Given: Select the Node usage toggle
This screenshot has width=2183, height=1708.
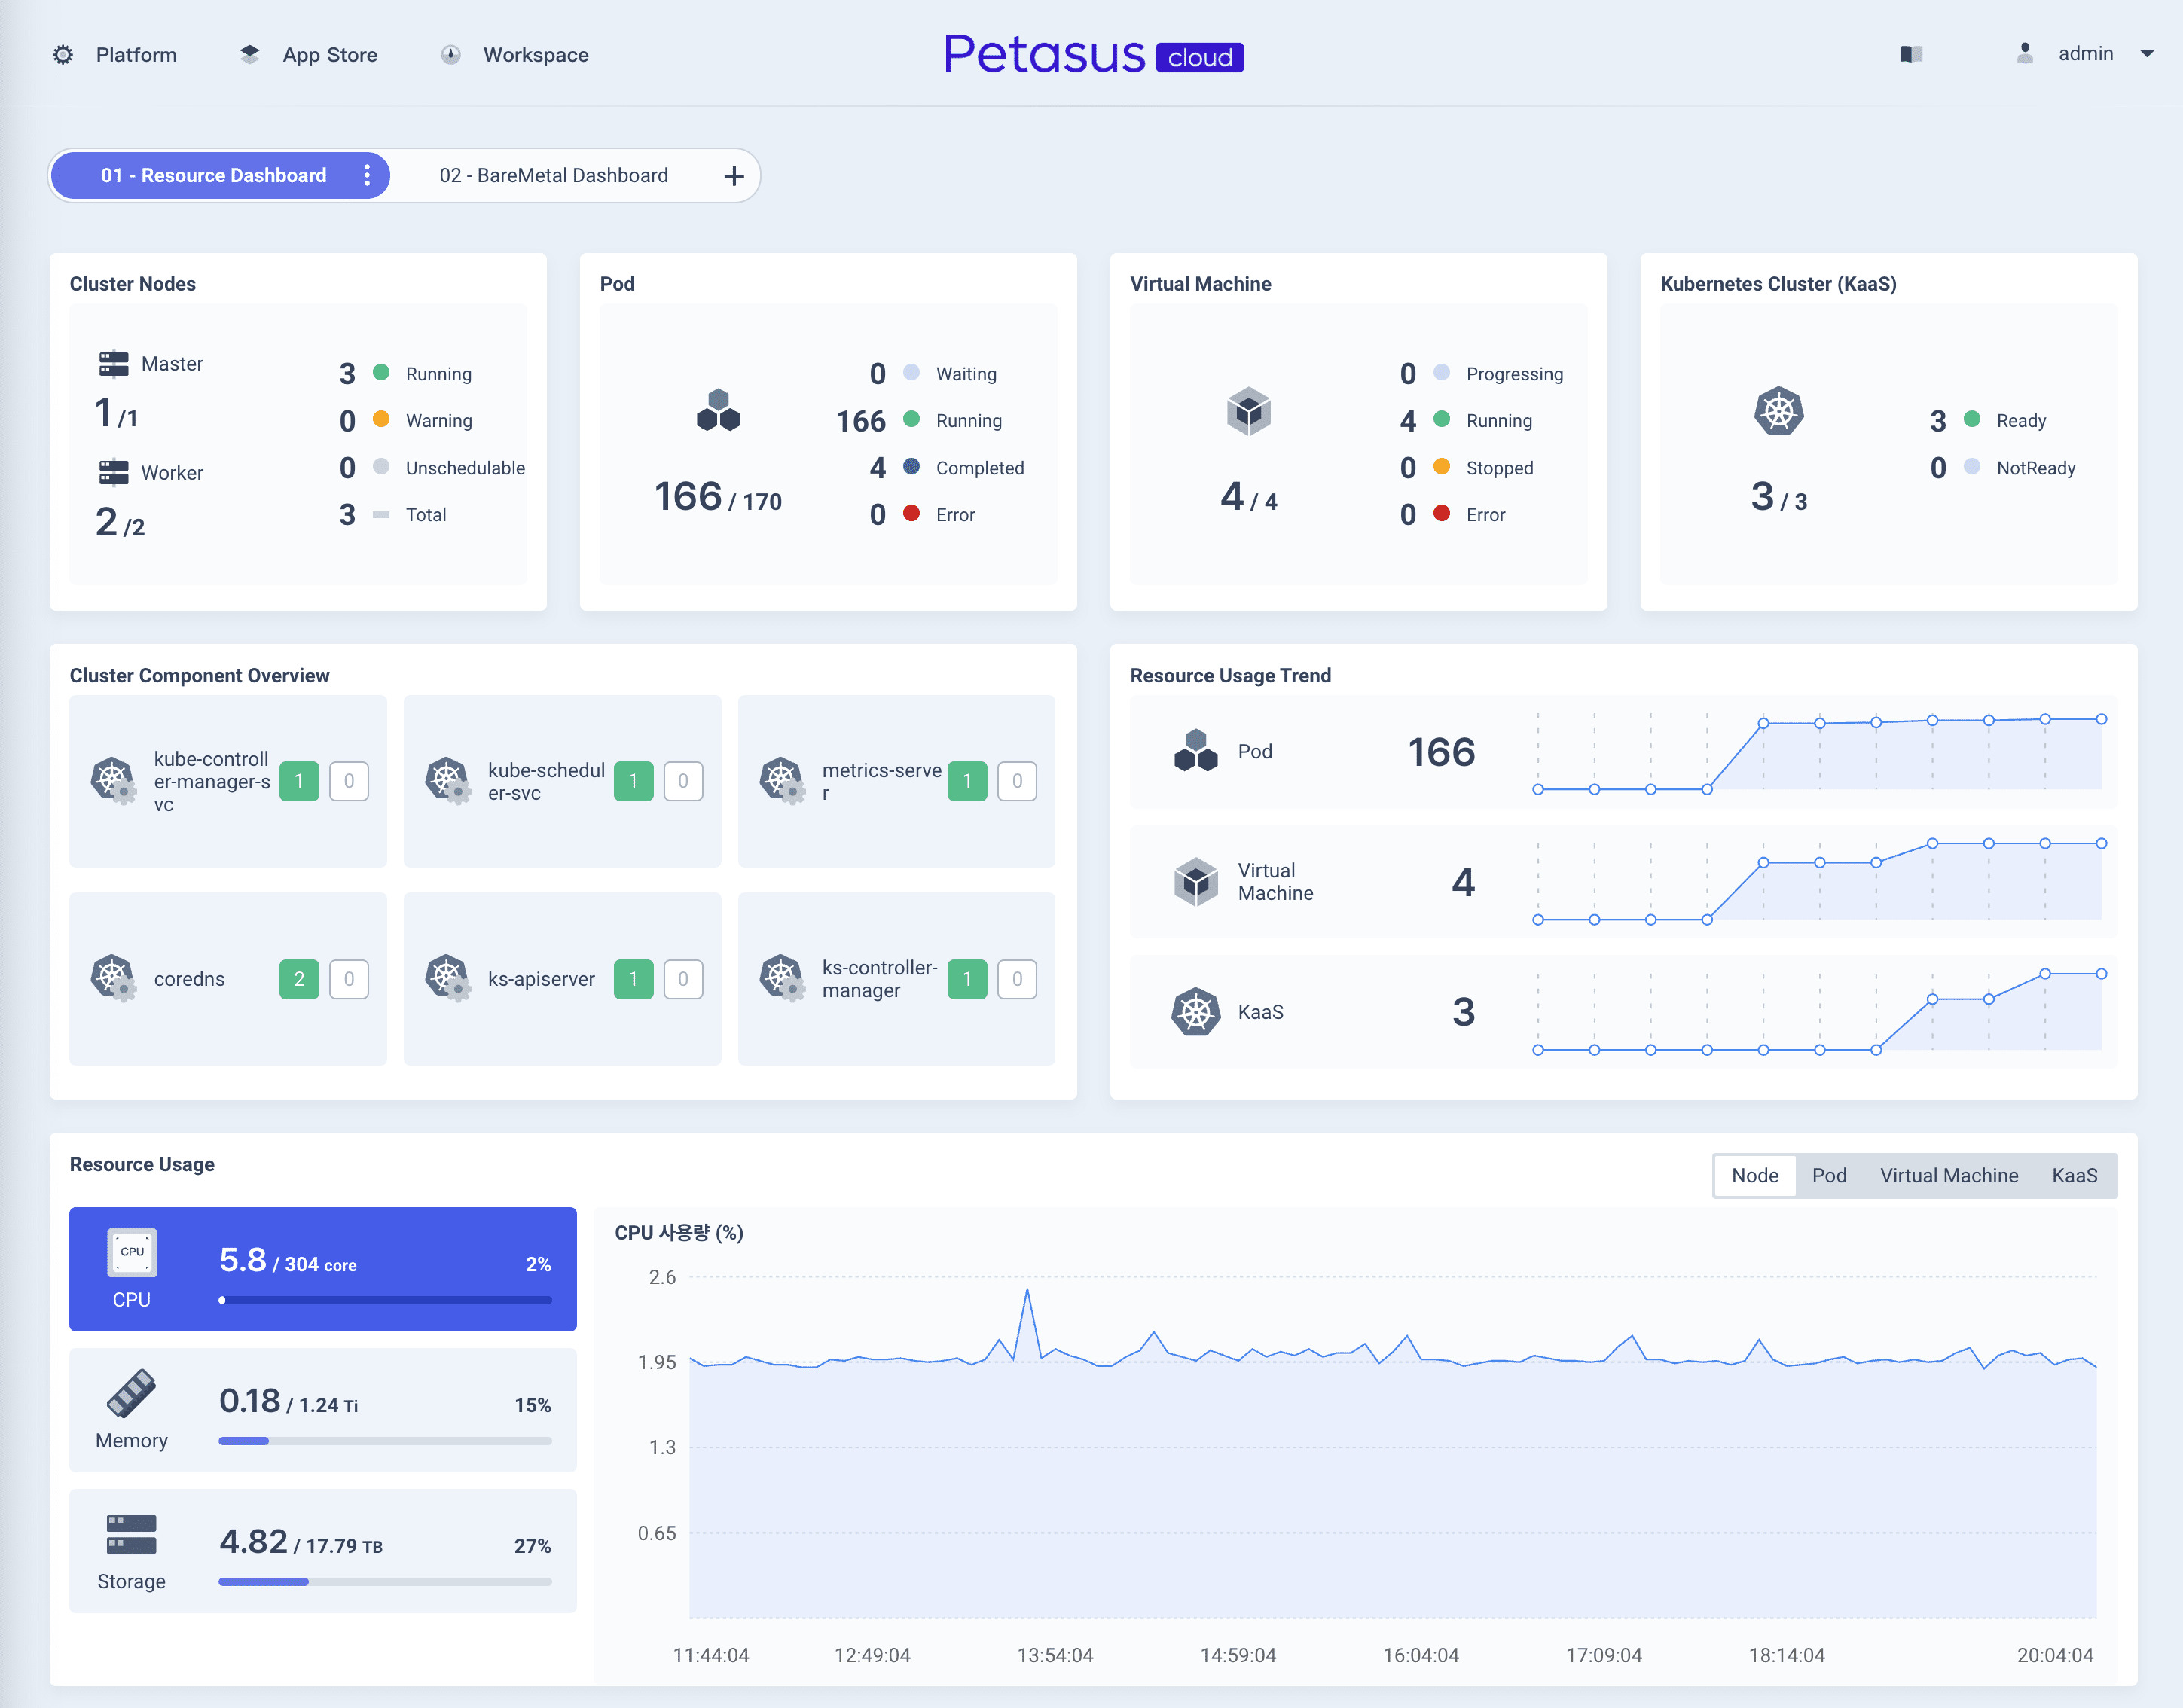Looking at the screenshot, I should coord(1755,1175).
